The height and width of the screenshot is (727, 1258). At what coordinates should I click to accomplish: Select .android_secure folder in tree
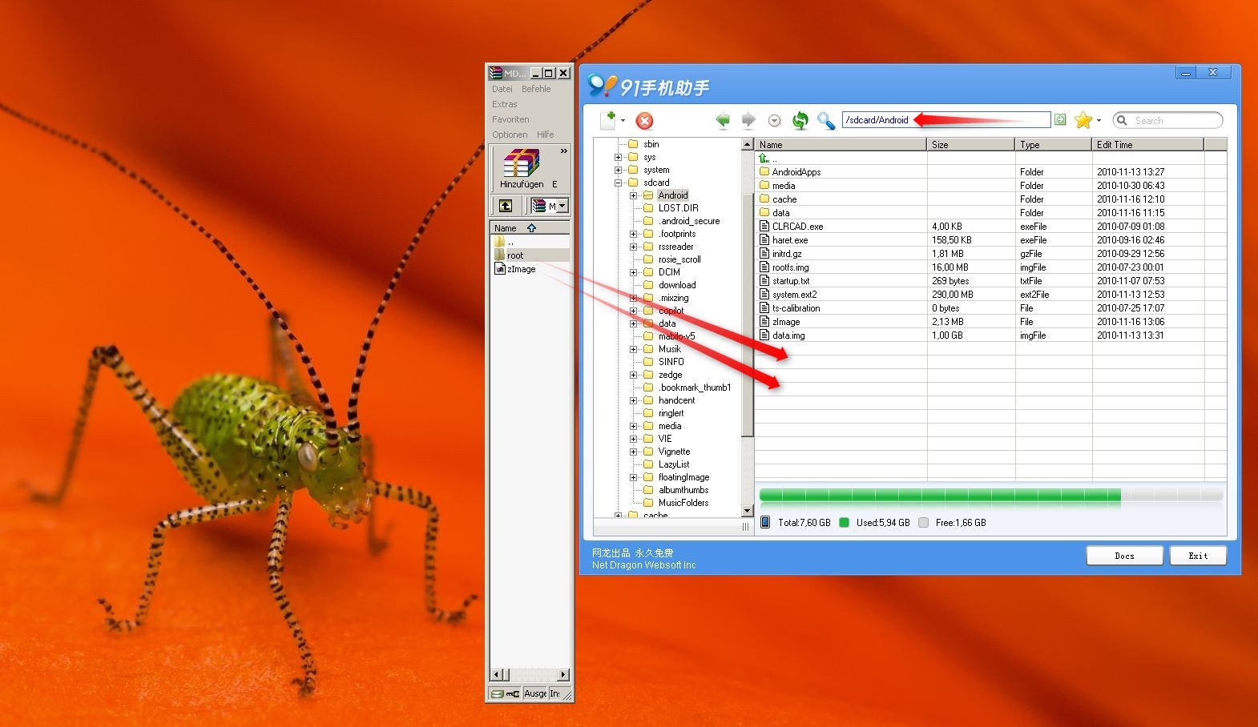pos(688,221)
